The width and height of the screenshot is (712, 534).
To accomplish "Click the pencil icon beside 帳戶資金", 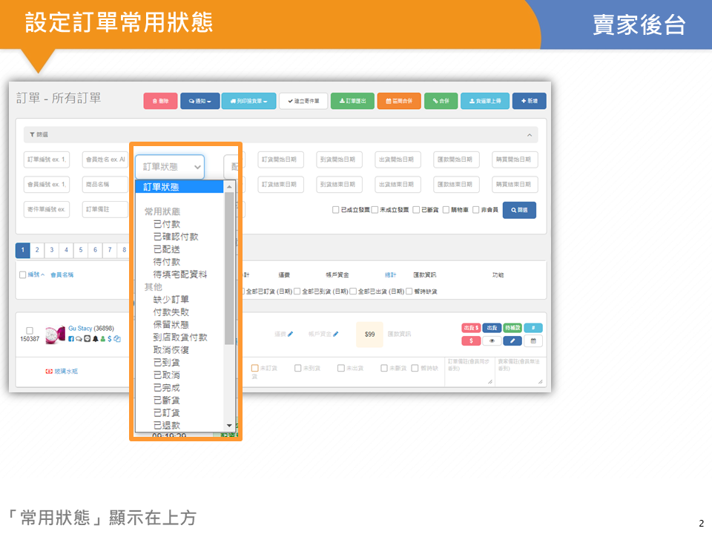I will pos(336,334).
